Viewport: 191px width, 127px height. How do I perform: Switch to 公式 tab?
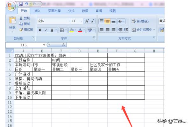(x=71, y=11)
